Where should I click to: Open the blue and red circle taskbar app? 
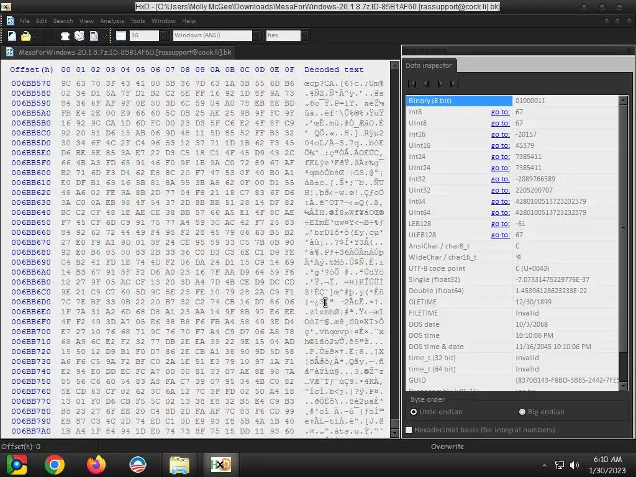pos(137,465)
